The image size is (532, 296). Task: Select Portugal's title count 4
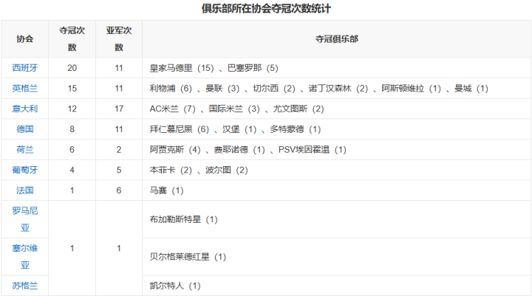point(72,170)
